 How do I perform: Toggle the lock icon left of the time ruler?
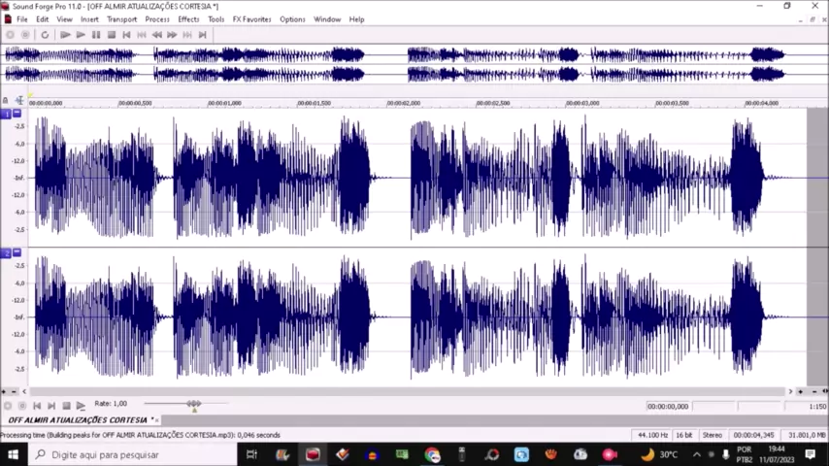coord(6,101)
